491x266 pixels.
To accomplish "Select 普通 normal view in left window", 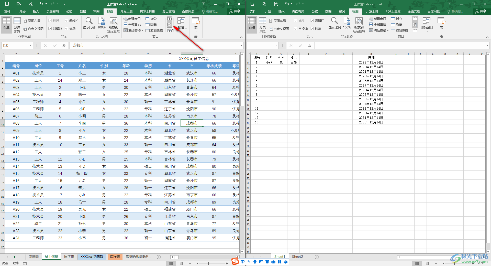I will click(x=6, y=24).
